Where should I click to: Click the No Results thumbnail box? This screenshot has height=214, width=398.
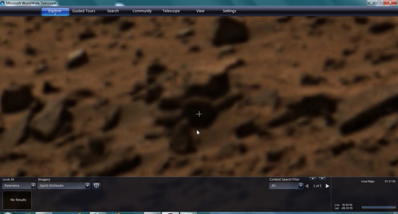click(17, 200)
